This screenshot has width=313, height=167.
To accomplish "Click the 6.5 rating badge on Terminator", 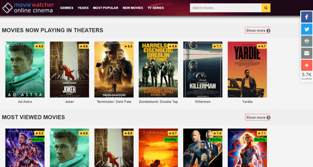I will (128, 46).
